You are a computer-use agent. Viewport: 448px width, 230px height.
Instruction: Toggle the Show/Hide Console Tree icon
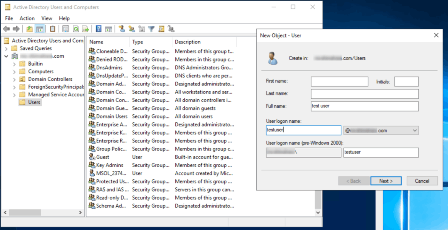pos(40,29)
